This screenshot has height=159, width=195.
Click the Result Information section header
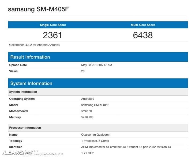98,57
